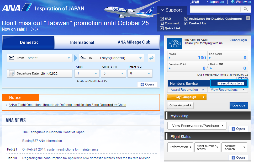Click the FAQ link text
Screen dimensions: 254x166
pos(168,19)
